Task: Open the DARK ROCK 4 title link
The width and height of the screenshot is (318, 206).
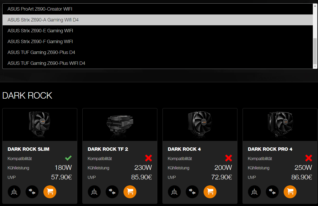Action: coord(184,149)
